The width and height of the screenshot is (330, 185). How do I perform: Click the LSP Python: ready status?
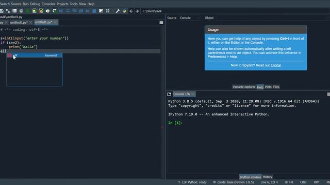click(192, 182)
